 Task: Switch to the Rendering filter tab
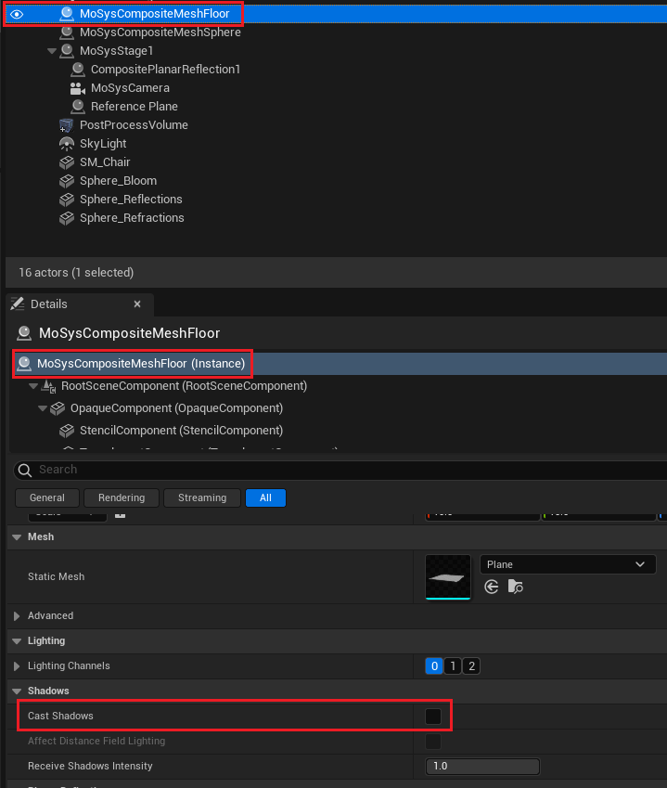(122, 497)
